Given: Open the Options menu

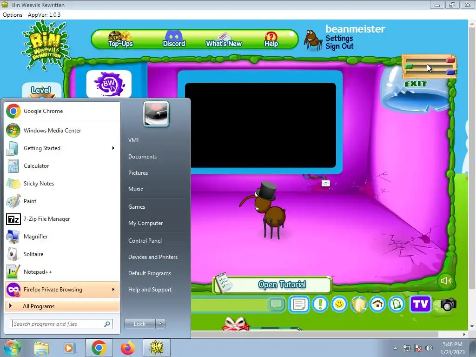Looking at the screenshot, I should tap(13, 14).
